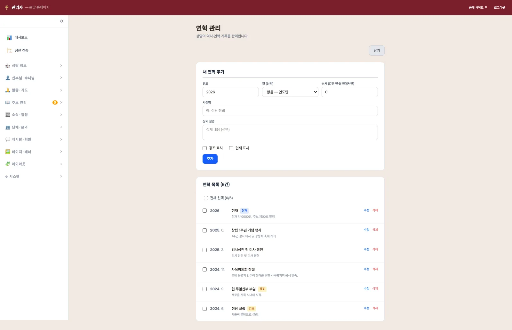Tick the 현재 표시 checkbox

[x=231, y=148]
